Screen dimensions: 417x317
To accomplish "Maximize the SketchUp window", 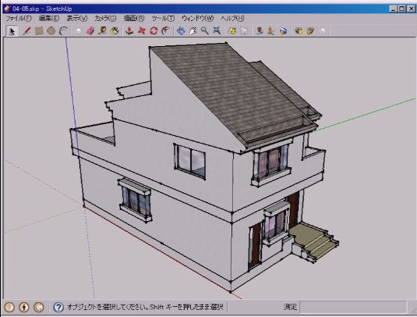I will tap(402, 9).
